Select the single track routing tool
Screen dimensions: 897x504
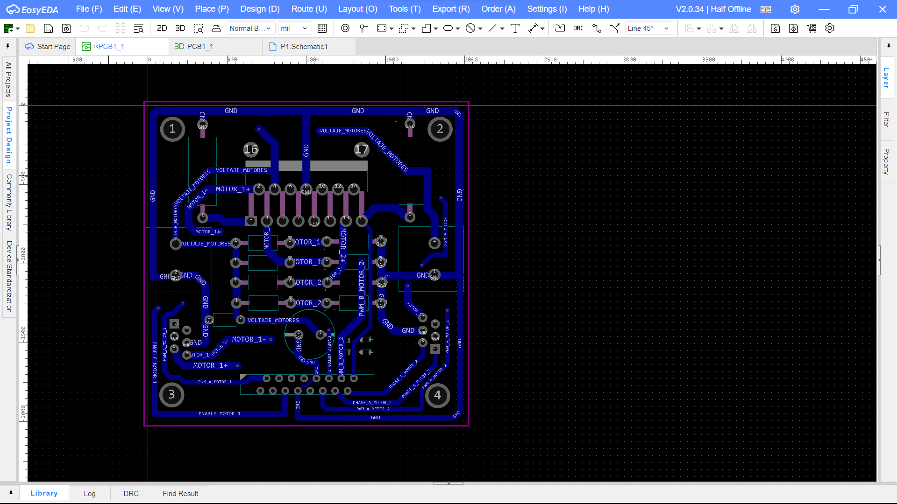[597, 28]
